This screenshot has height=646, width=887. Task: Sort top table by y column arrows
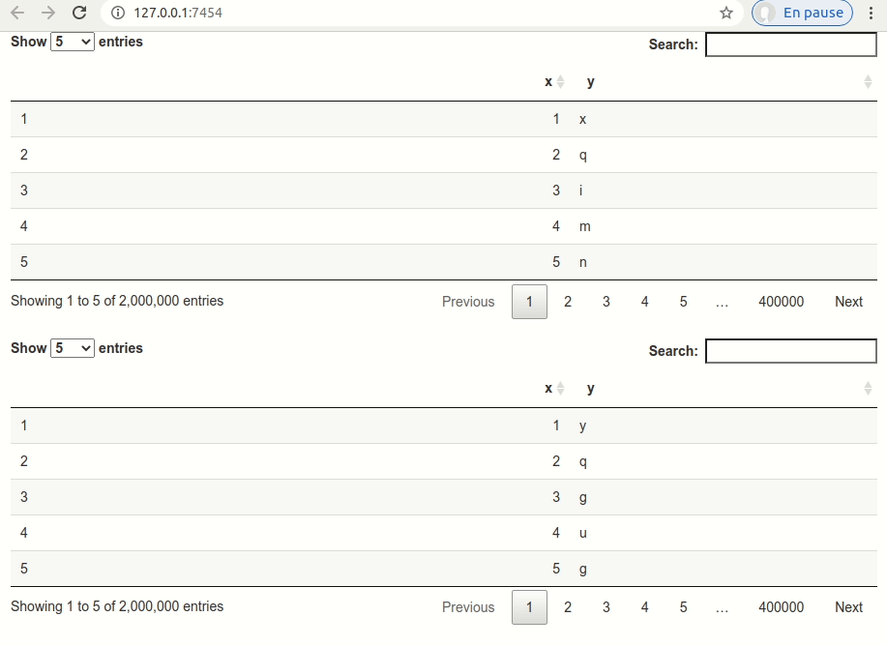coord(868,82)
